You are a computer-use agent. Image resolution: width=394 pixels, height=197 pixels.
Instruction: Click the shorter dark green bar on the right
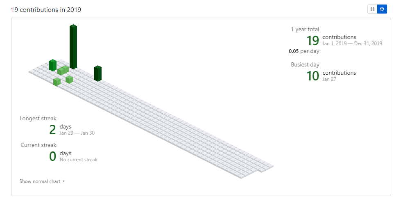click(x=97, y=73)
